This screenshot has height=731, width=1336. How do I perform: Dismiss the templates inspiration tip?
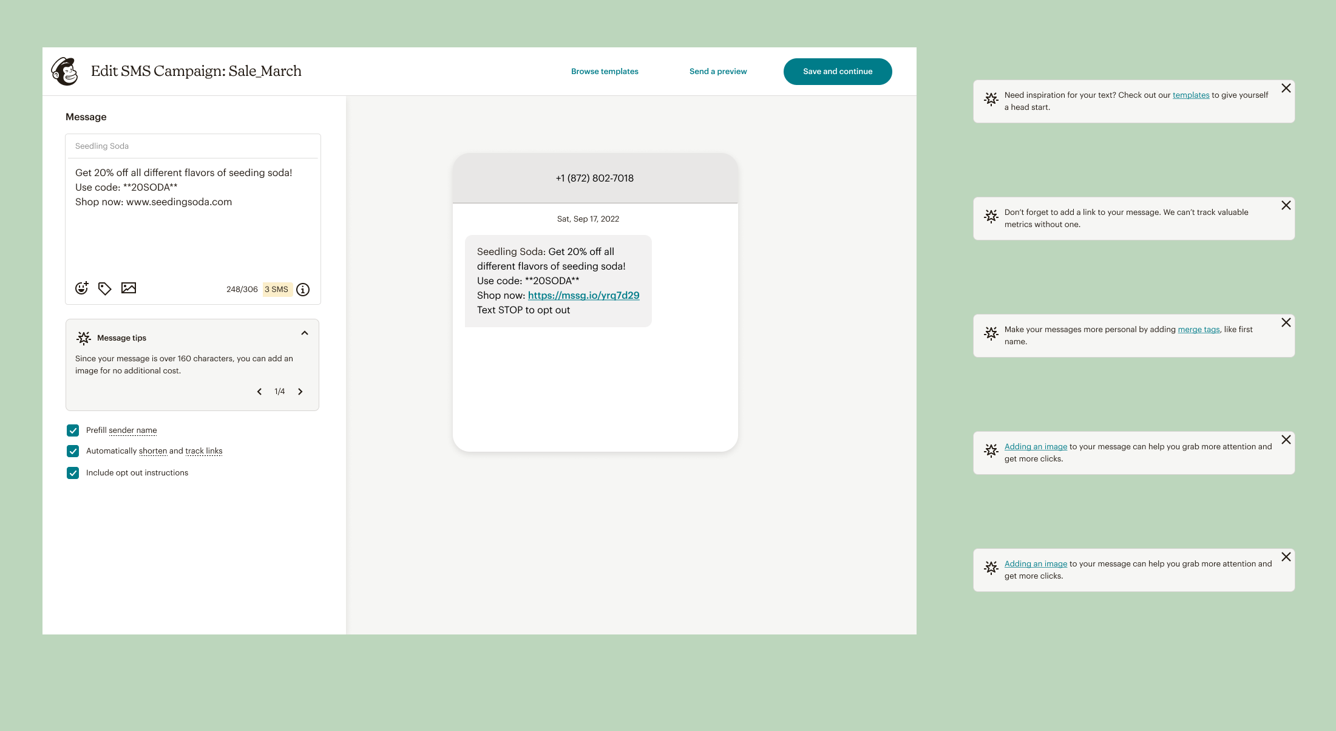tap(1286, 89)
